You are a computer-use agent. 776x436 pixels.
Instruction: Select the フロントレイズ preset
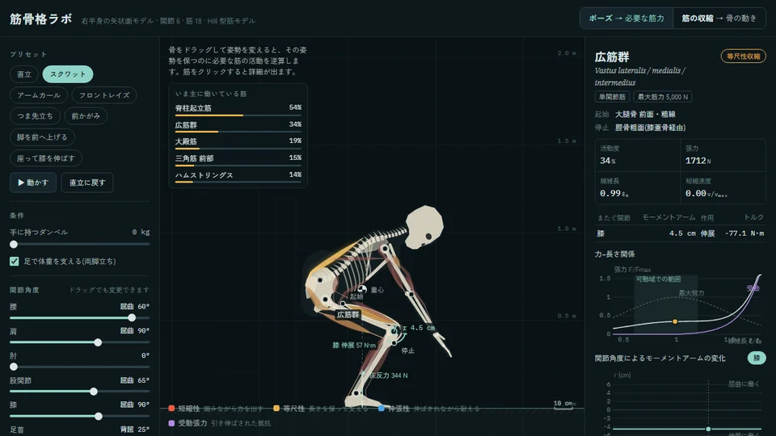[104, 95]
